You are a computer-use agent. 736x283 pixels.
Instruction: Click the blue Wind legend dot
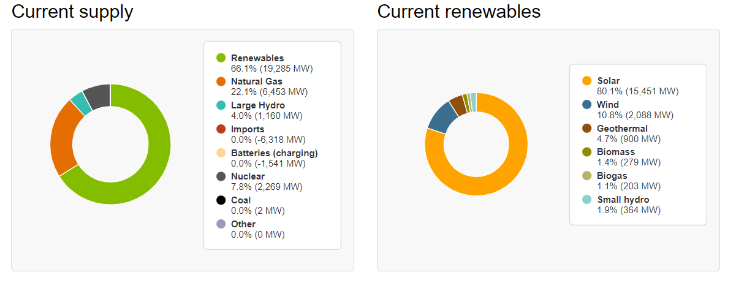point(587,105)
